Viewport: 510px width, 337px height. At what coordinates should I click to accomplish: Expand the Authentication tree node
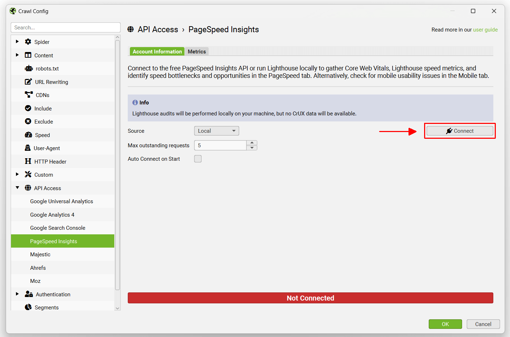click(x=17, y=294)
